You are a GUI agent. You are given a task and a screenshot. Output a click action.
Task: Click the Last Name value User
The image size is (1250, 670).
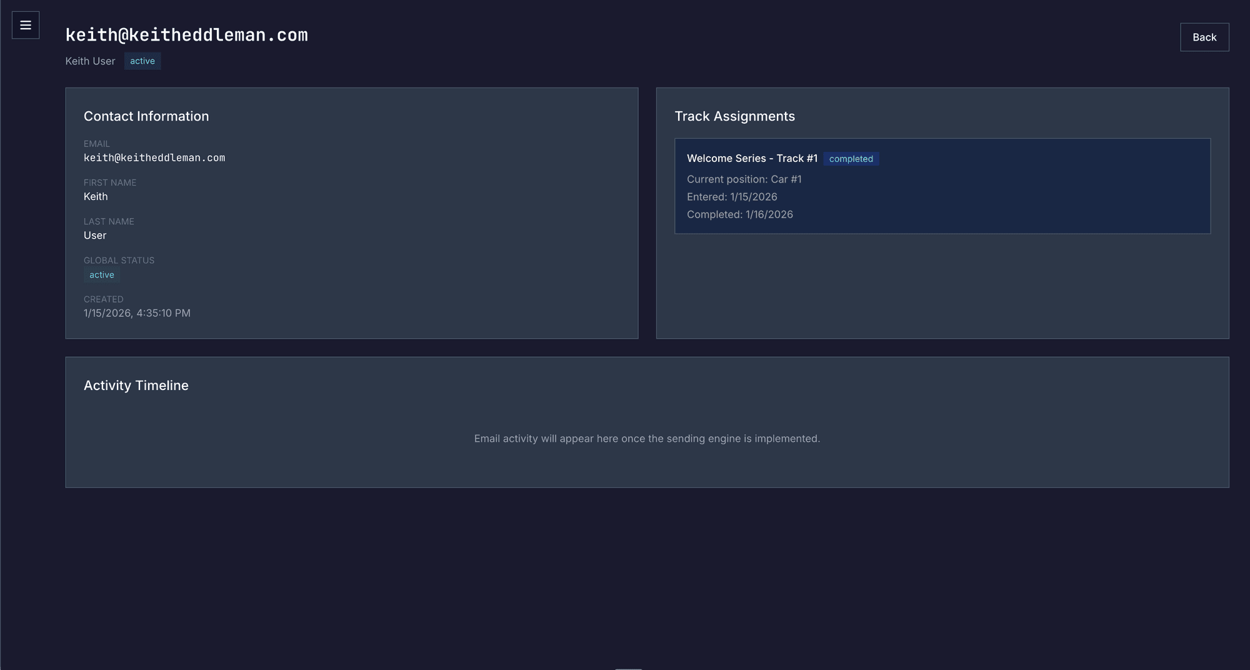pos(95,236)
